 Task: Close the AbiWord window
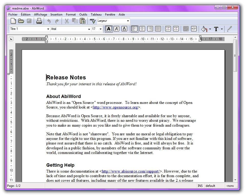[x=232, y=7]
